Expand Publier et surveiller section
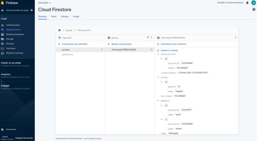The height and width of the screenshot is (141, 257). [x=17, y=64]
